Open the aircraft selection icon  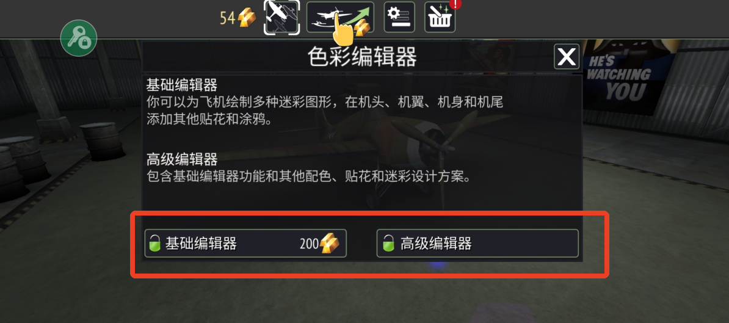point(282,17)
